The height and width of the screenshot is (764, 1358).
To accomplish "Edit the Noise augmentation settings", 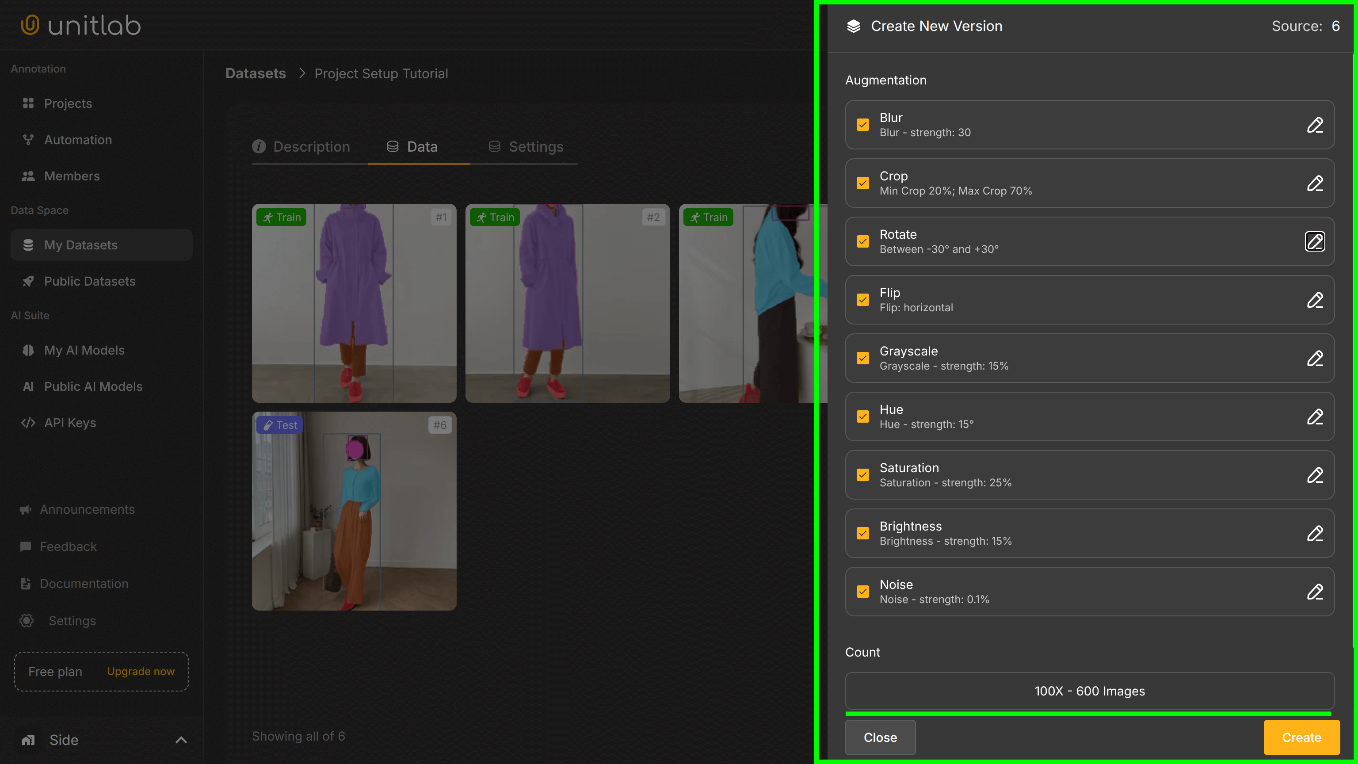I will click(x=1315, y=592).
